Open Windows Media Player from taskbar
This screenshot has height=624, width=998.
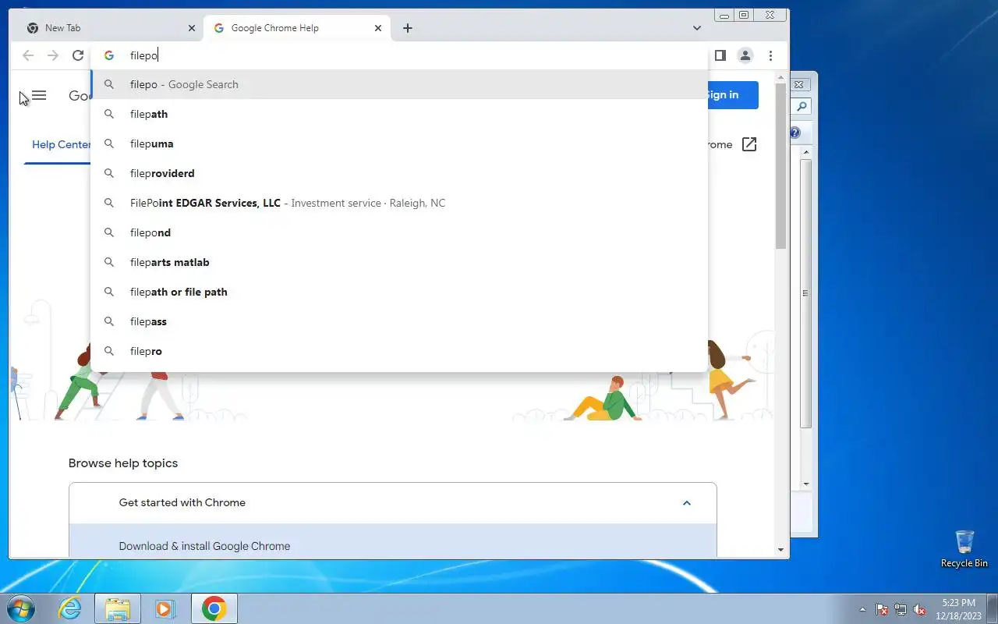click(x=165, y=608)
